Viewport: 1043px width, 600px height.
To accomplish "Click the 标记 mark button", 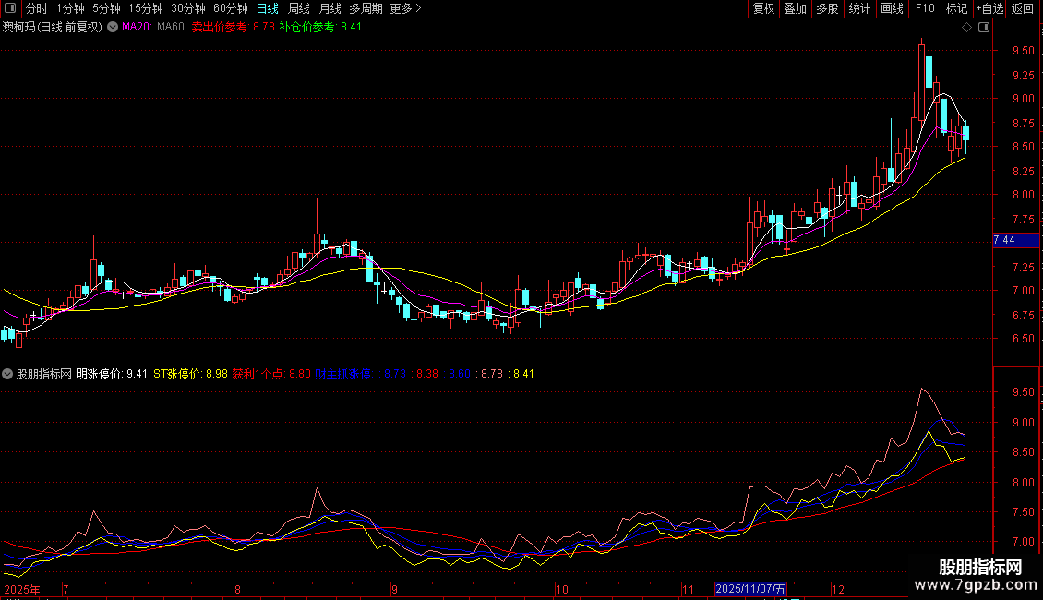I will click(956, 8).
